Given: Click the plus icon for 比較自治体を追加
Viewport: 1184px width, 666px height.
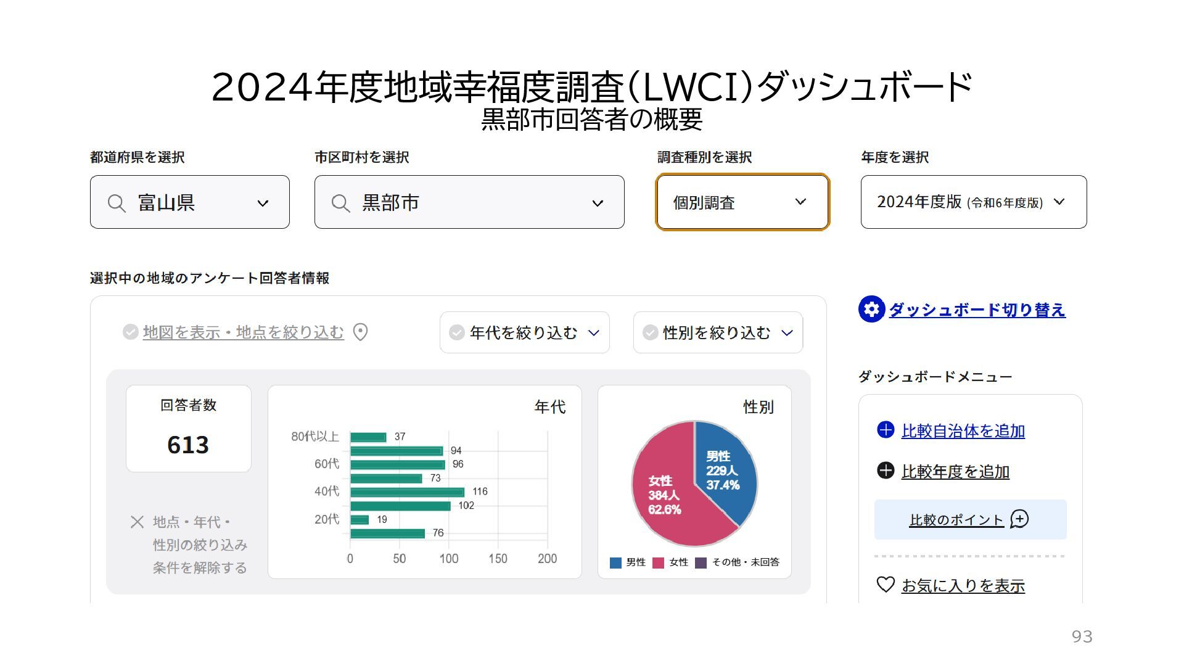Looking at the screenshot, I should pos(886,430).
